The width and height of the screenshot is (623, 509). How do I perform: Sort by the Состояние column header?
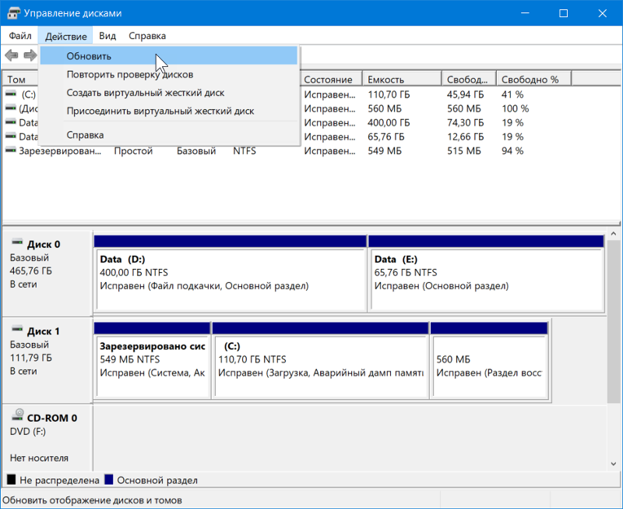[x=330, y=80]
